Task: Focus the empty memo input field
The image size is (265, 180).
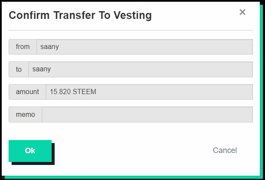Action: point(147,114)
